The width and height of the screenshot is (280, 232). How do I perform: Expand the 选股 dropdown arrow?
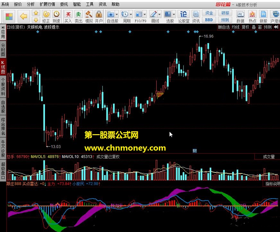pyautogui.click(x=174, y=14)
